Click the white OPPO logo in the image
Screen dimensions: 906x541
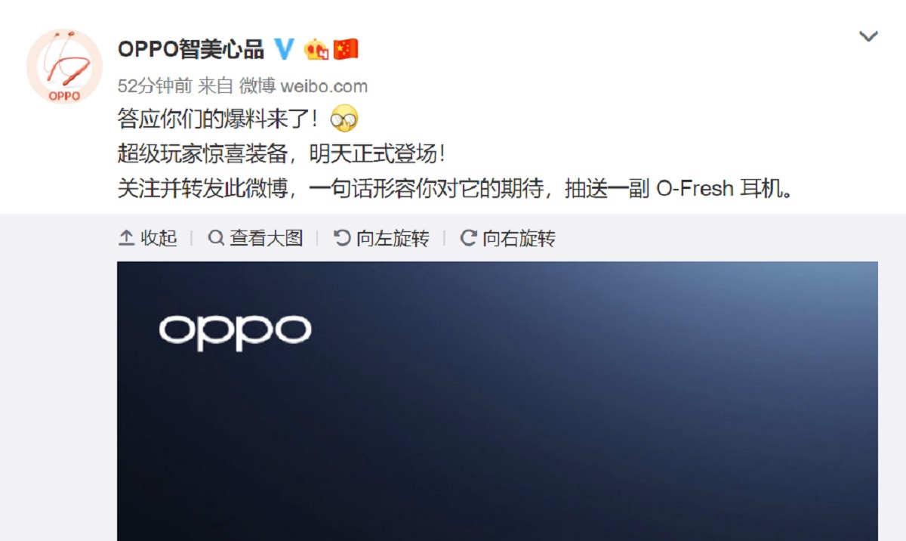point(235,331)
